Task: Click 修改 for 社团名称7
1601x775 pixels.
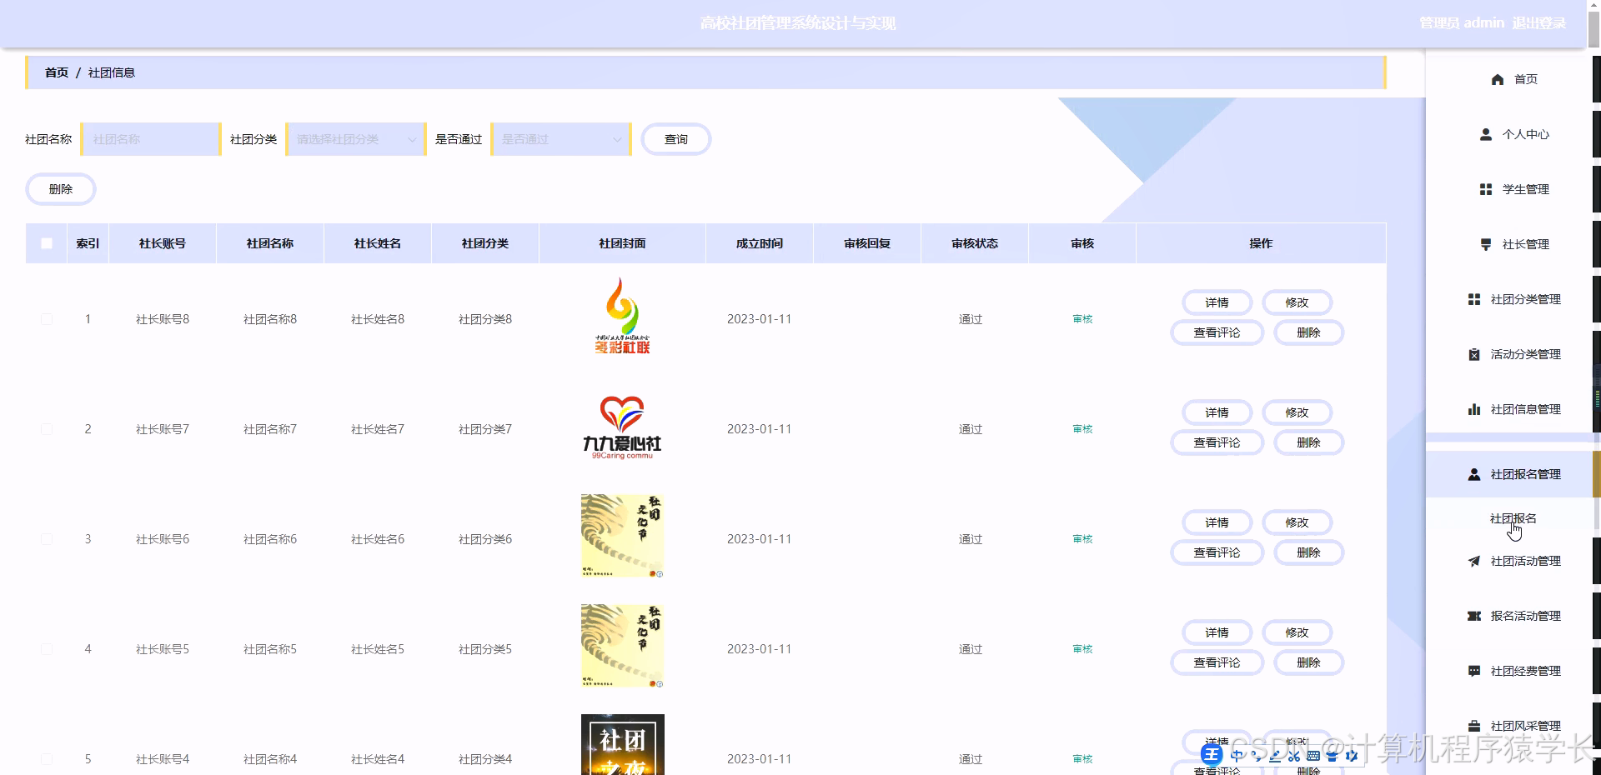Action: click(x=1297, y=412)
